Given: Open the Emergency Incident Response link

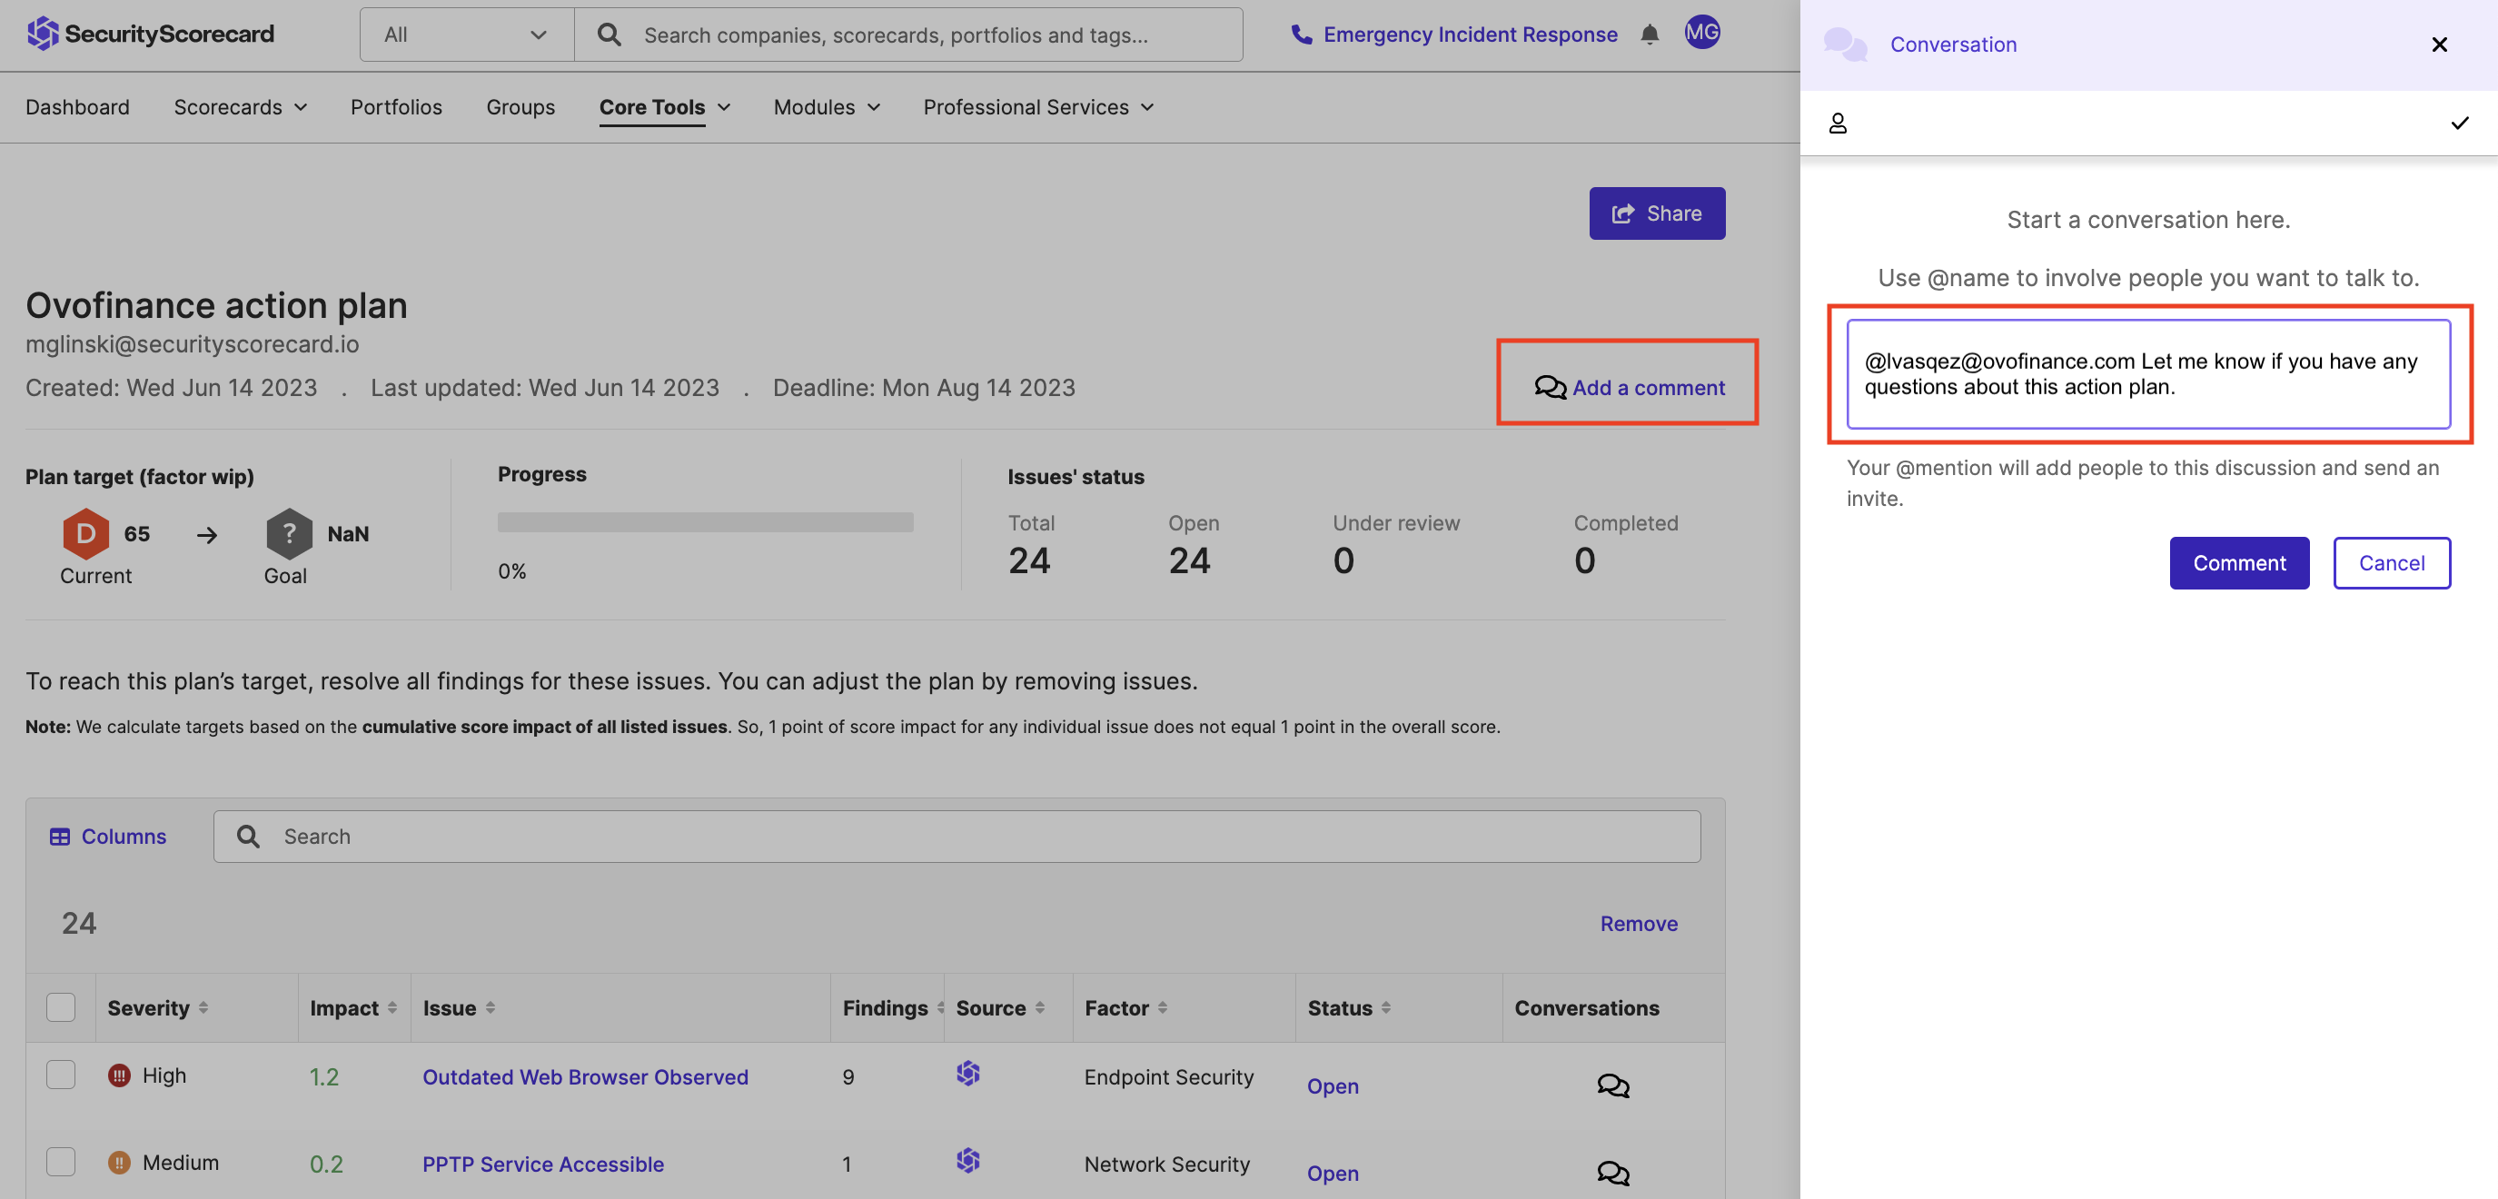Looking at the screenshot, I should (1469, 35).
